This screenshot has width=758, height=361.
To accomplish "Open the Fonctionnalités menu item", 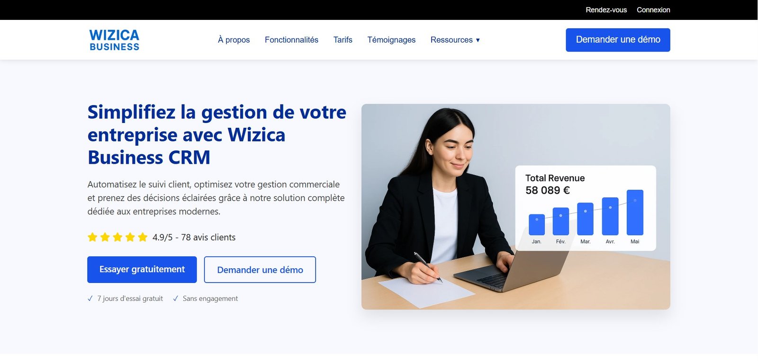I will pos(291,40).
